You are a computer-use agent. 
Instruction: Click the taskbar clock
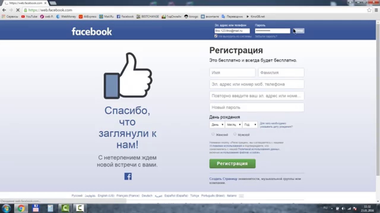pos(368,208)
